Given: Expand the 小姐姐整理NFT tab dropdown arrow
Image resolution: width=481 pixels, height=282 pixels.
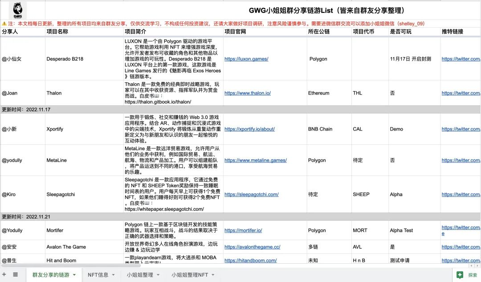Looking at the screenshot, I should [x=213, y=275].
